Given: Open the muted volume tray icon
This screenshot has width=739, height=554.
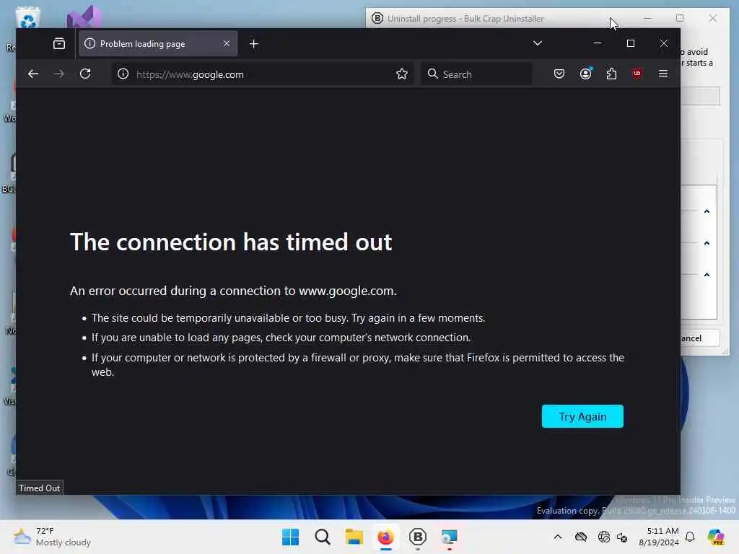Looking at the screenshot, I should (x=622, y=537).
